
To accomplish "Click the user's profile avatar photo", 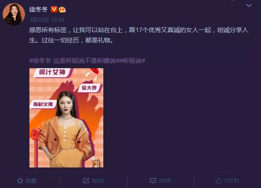I will coord(14,14).
